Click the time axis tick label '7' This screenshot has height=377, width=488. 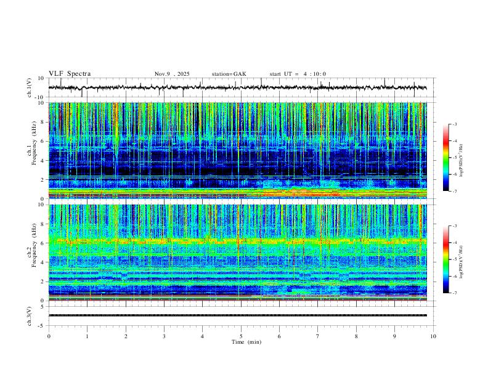click(x=318, y=336)
